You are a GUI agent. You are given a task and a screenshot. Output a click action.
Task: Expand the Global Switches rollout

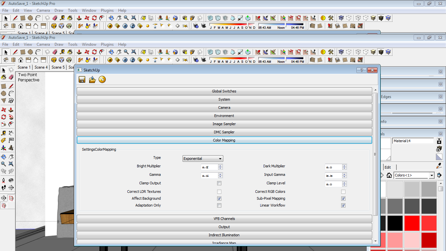224,91
